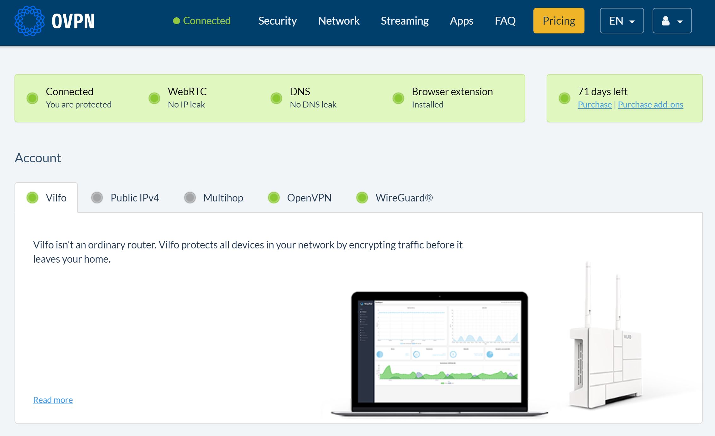The height and width of the screenshot is (436, 715).
Task: Click the 'No IP leak' text
Action: click(x=186, y=104)
